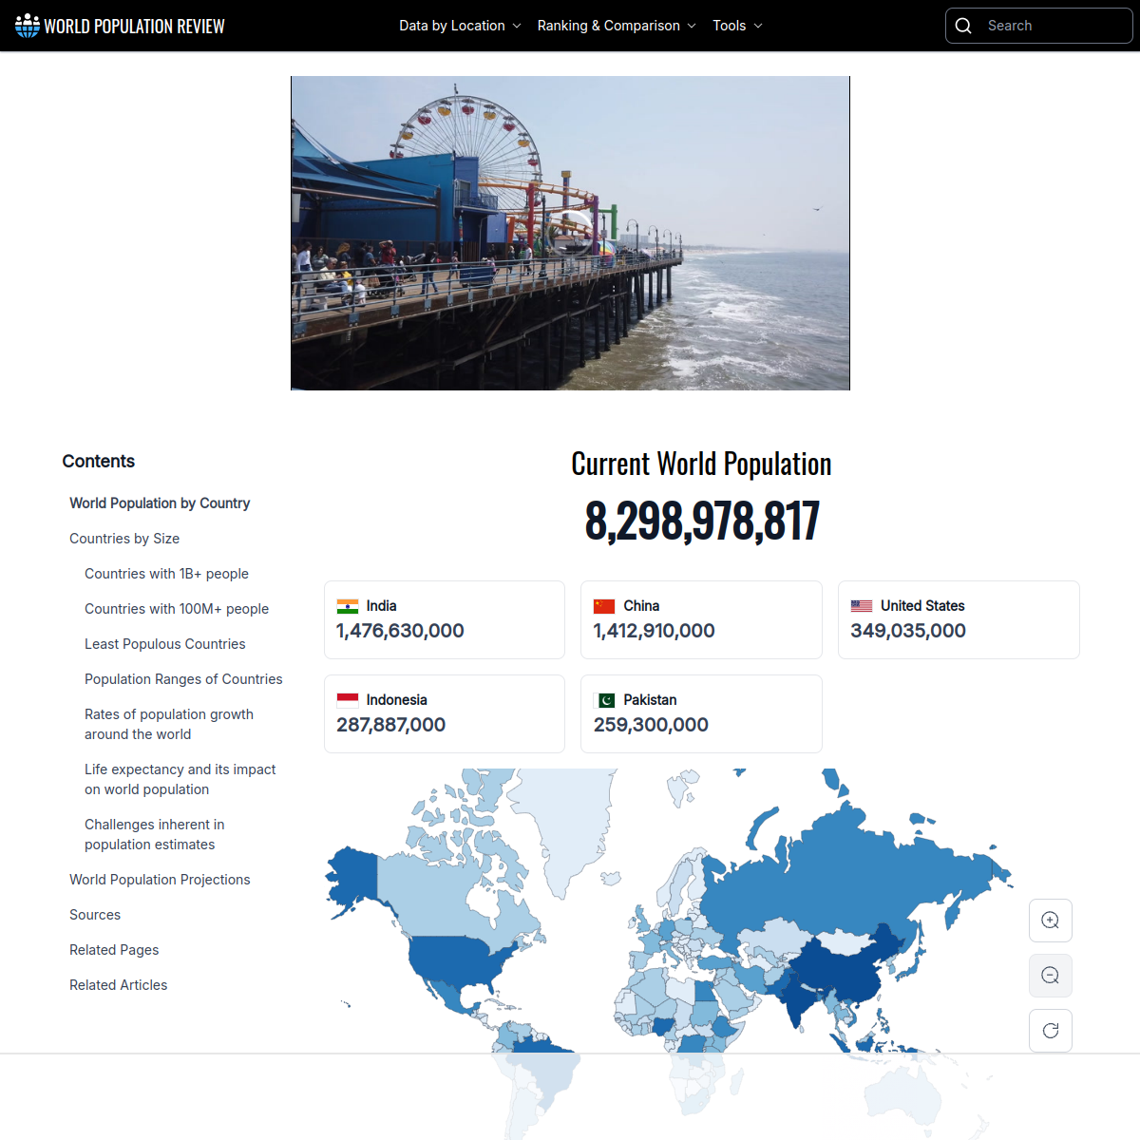Select Data by Location in the navigation
Image resolution: width=1140 pixels, height=1140 pixels.
point(452,26)
